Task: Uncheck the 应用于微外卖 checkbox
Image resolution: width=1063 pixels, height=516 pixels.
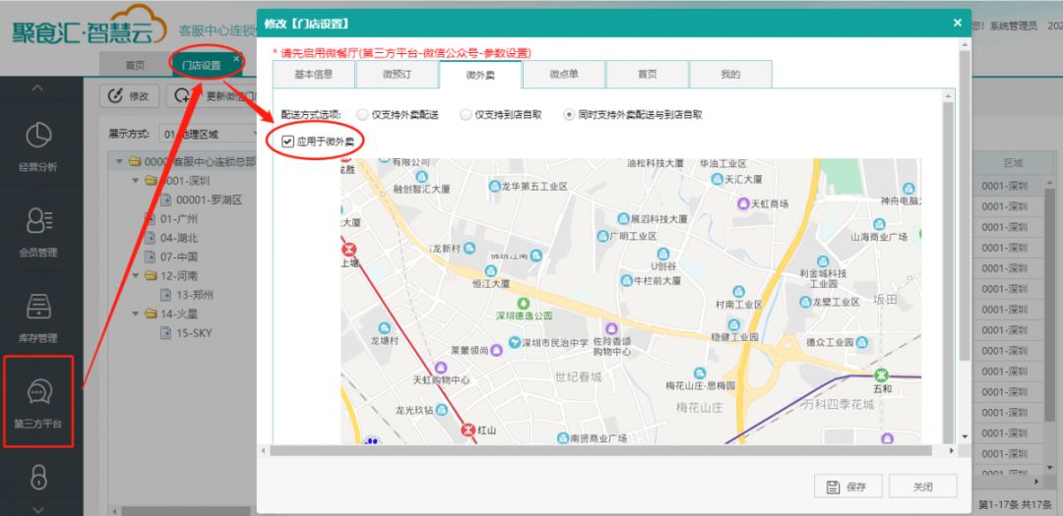Action: tap(287, 142)
